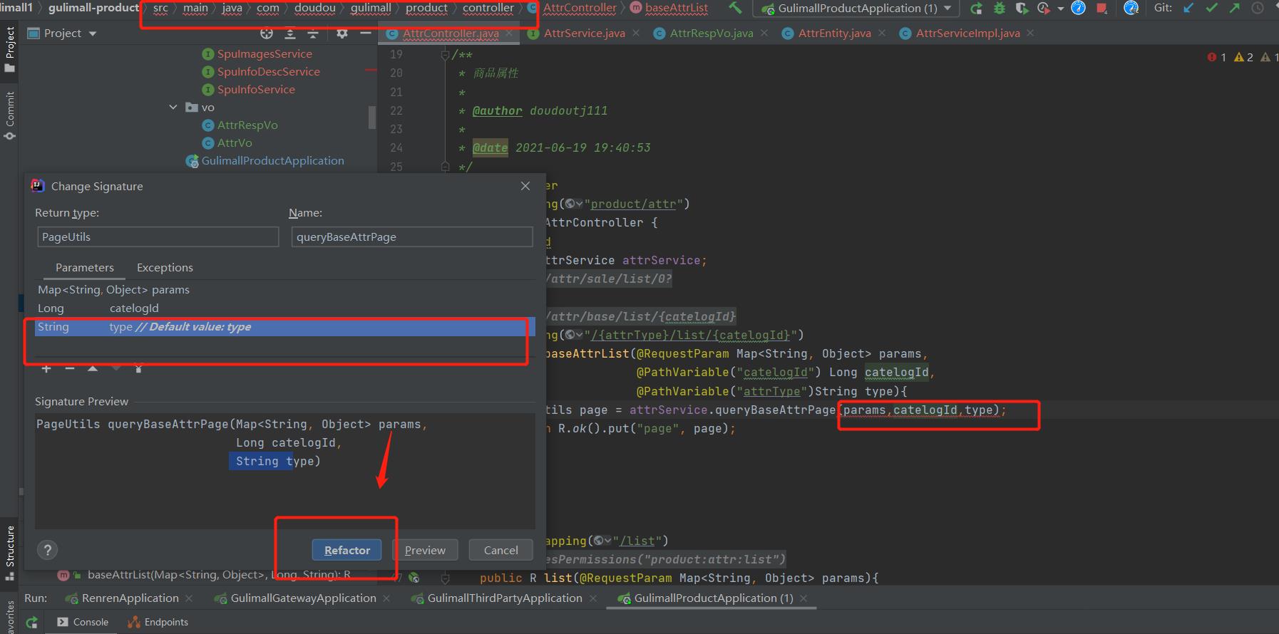Hide the Project panel with minus icon
1279x634 pixels.
click(366, 33)
